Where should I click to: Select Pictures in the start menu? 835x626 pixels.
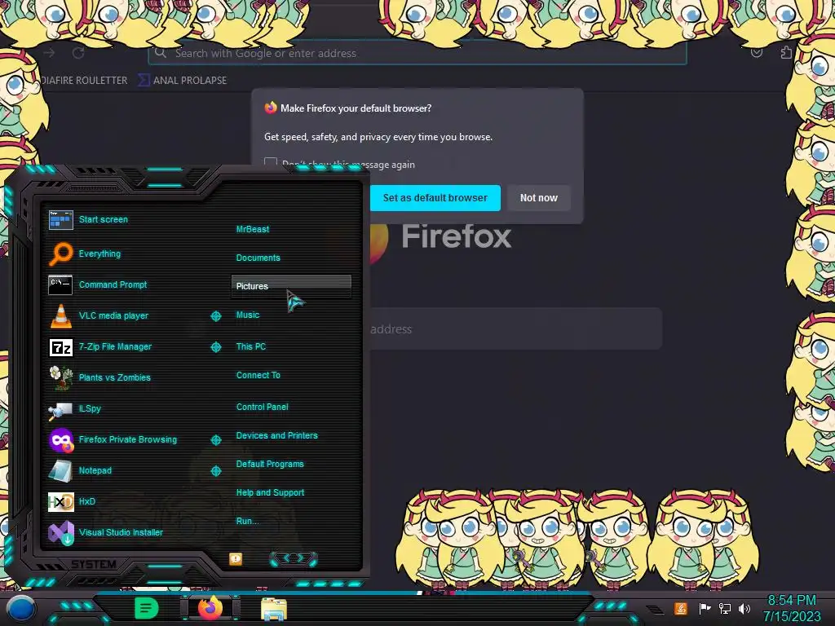291,286
